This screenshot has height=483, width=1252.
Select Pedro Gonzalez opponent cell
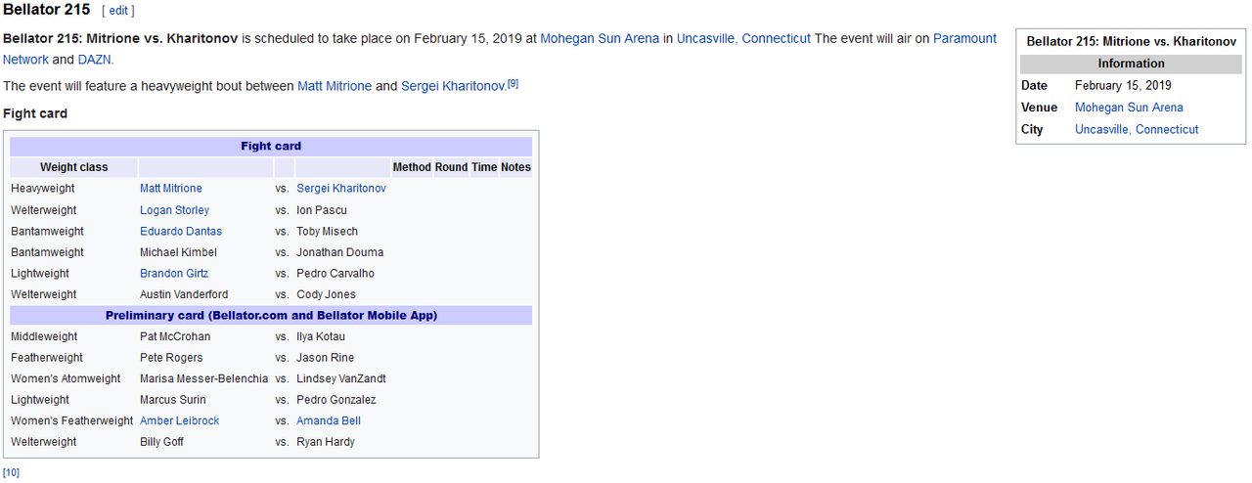[336, 400]
